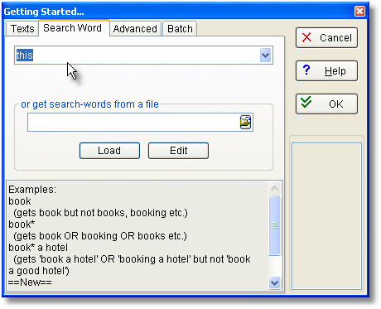Select the Search Word tab
Image resolution: width=381 pixels, height=309 pixels.
tap(73, 28)
